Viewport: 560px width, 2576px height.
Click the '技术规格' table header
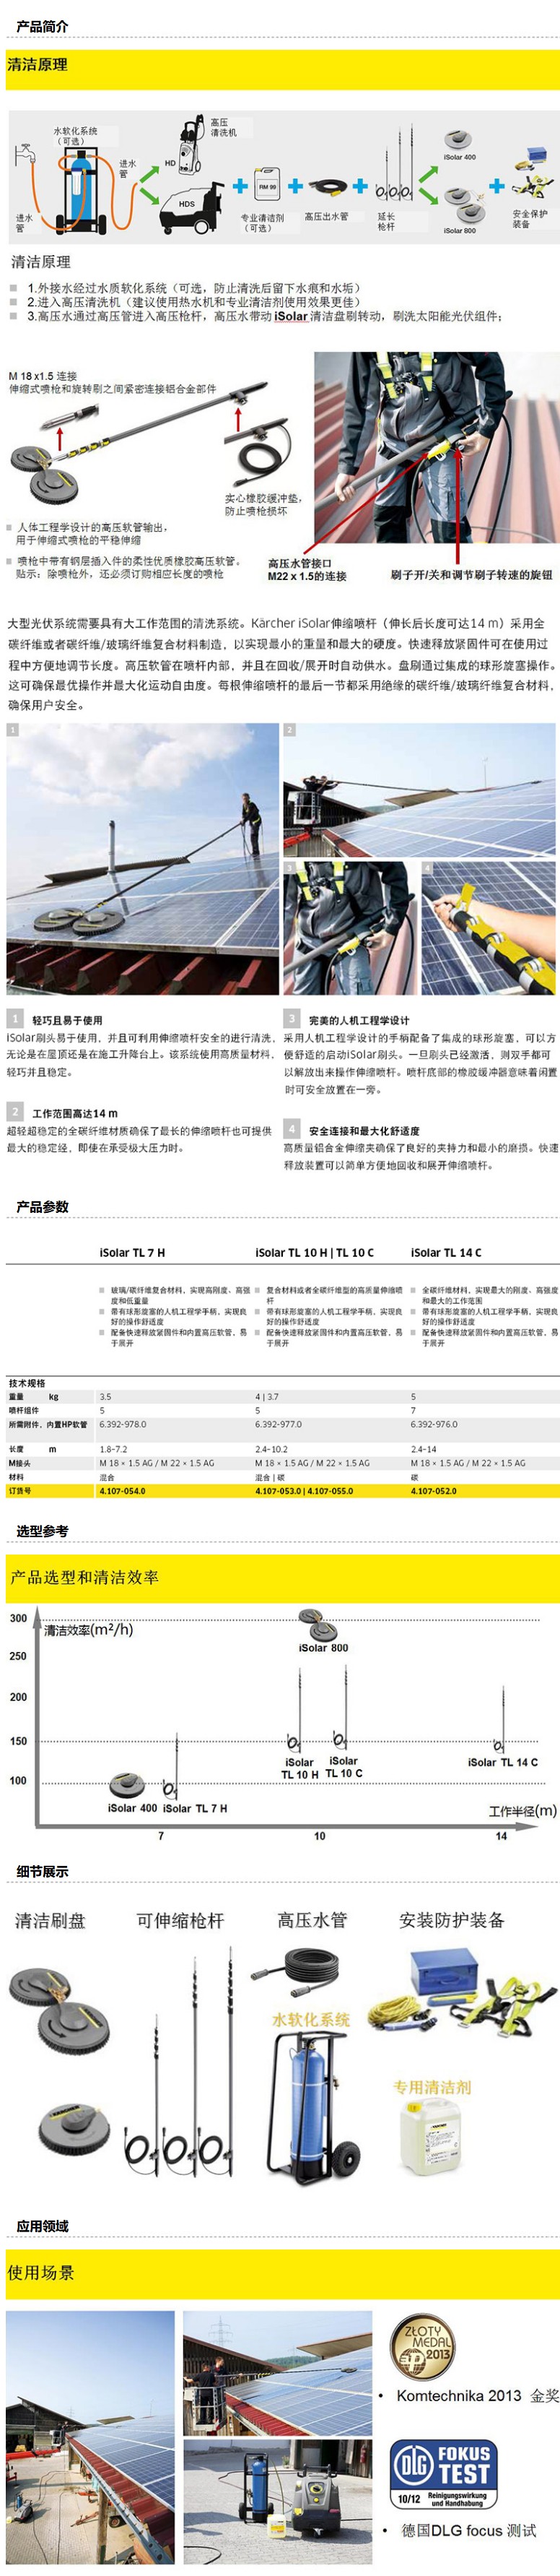(x=27, y=1383)
